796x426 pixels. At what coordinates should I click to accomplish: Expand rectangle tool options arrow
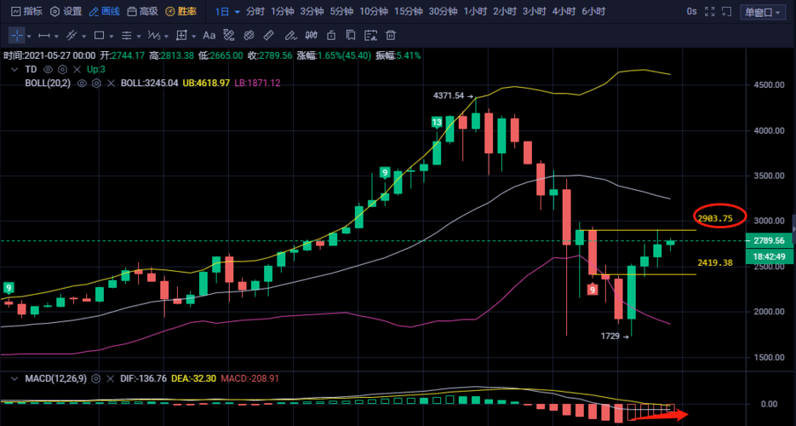pos(112,36)
